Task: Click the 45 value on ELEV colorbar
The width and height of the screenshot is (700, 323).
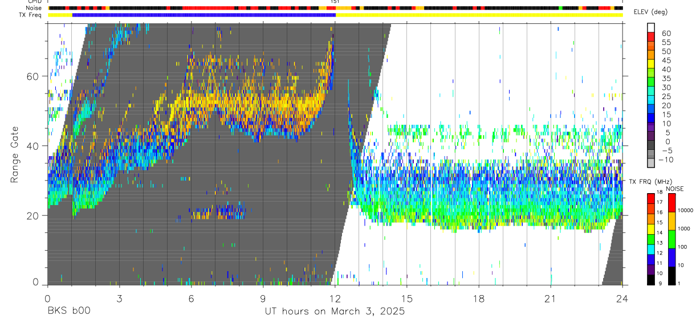Action: click(x=665, y=60)
